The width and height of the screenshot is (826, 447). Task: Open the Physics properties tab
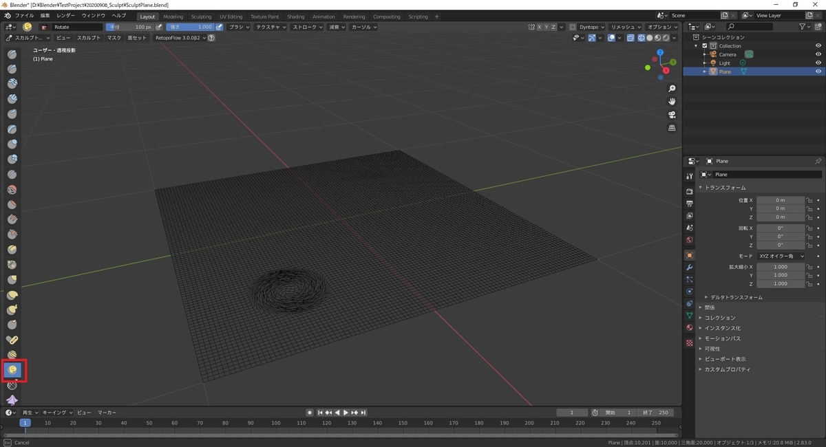point(690,292)
